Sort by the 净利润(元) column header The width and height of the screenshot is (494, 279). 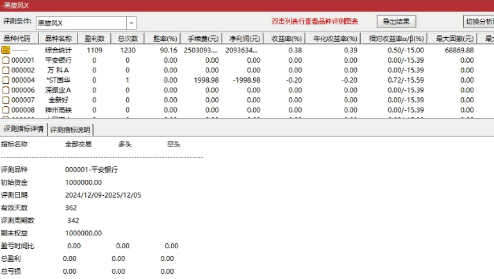point(243,38)
